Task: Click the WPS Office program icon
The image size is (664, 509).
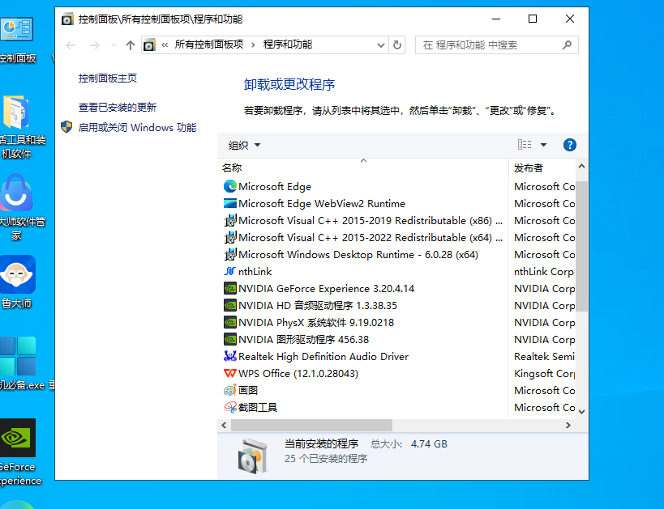Action: (x=230, y=373)
